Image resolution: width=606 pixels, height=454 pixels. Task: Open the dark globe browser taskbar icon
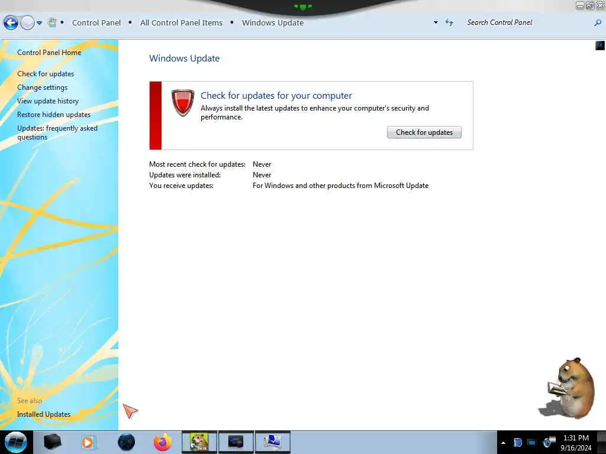(x=126, y=442)
